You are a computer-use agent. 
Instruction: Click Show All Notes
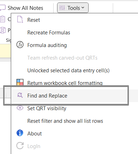click(25, 8)
